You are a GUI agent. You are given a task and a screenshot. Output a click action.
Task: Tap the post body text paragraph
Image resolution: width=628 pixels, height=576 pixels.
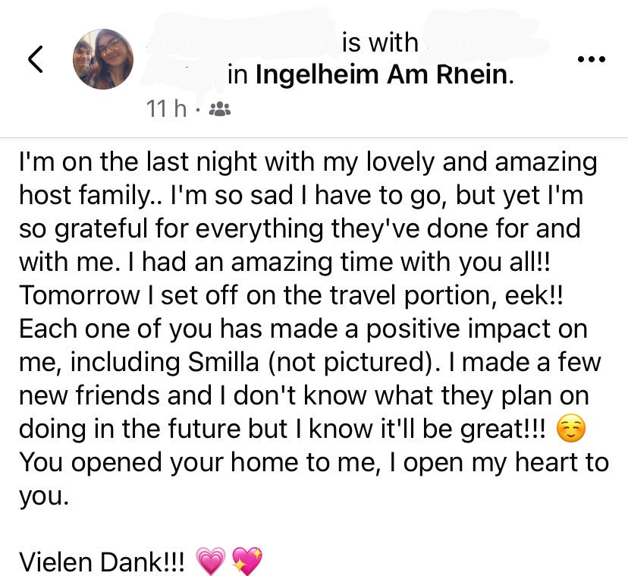pos(314,329)
